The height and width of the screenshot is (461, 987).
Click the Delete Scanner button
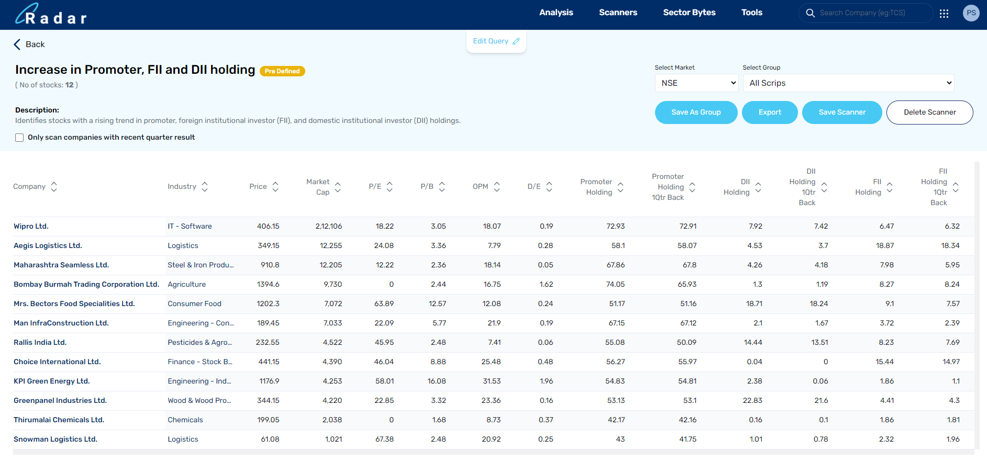(x=929, y=113)
